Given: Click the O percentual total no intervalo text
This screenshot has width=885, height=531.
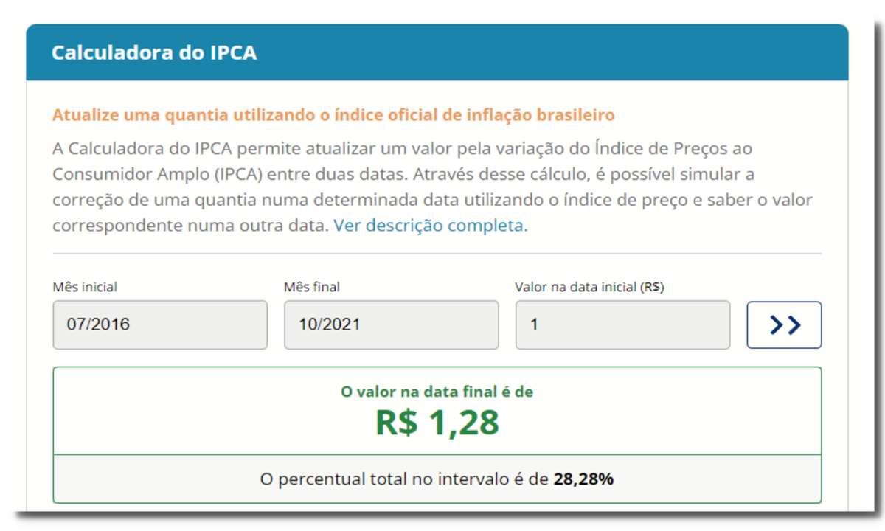Looking at the screenshot, I should coord(406,479).
